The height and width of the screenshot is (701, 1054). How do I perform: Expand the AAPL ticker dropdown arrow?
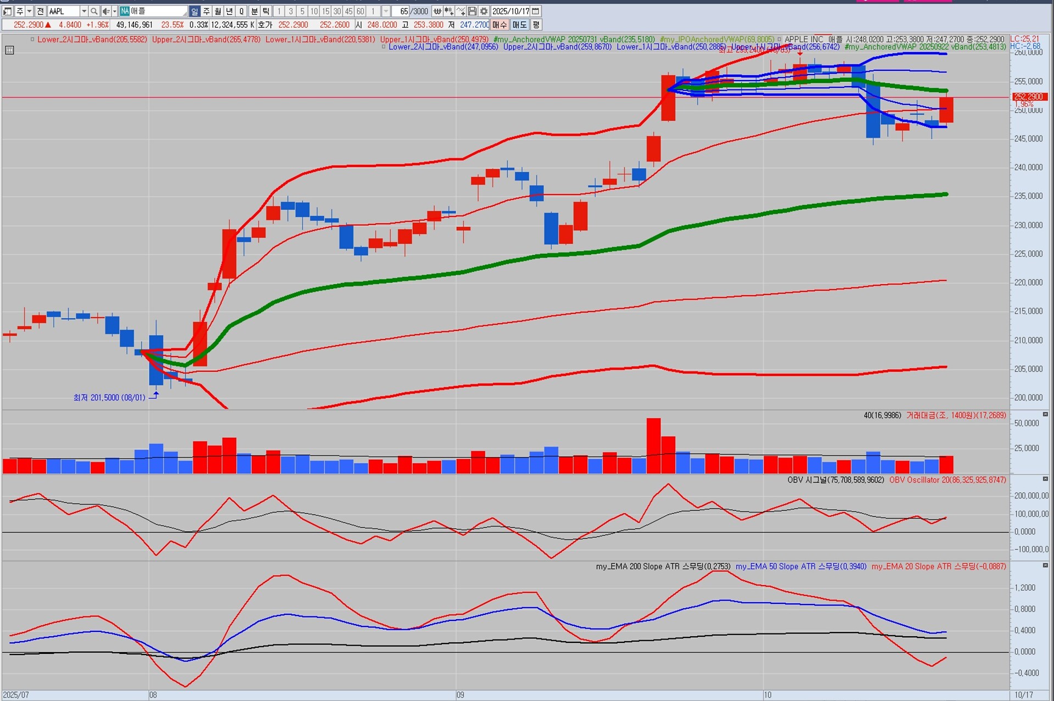coord(84,11)
